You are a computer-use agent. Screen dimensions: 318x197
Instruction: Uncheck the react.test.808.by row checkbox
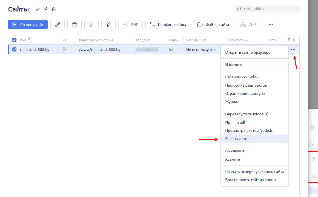point(15,50)
